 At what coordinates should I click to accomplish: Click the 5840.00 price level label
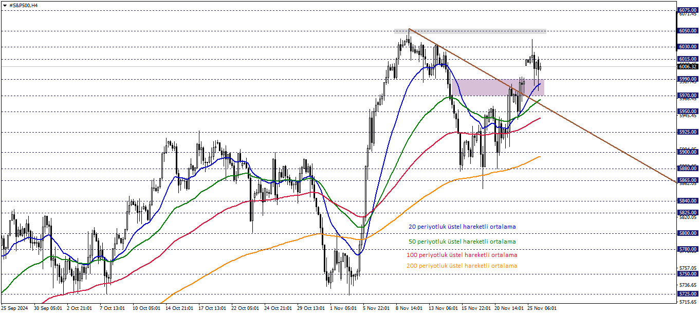(x=688, y=201)
